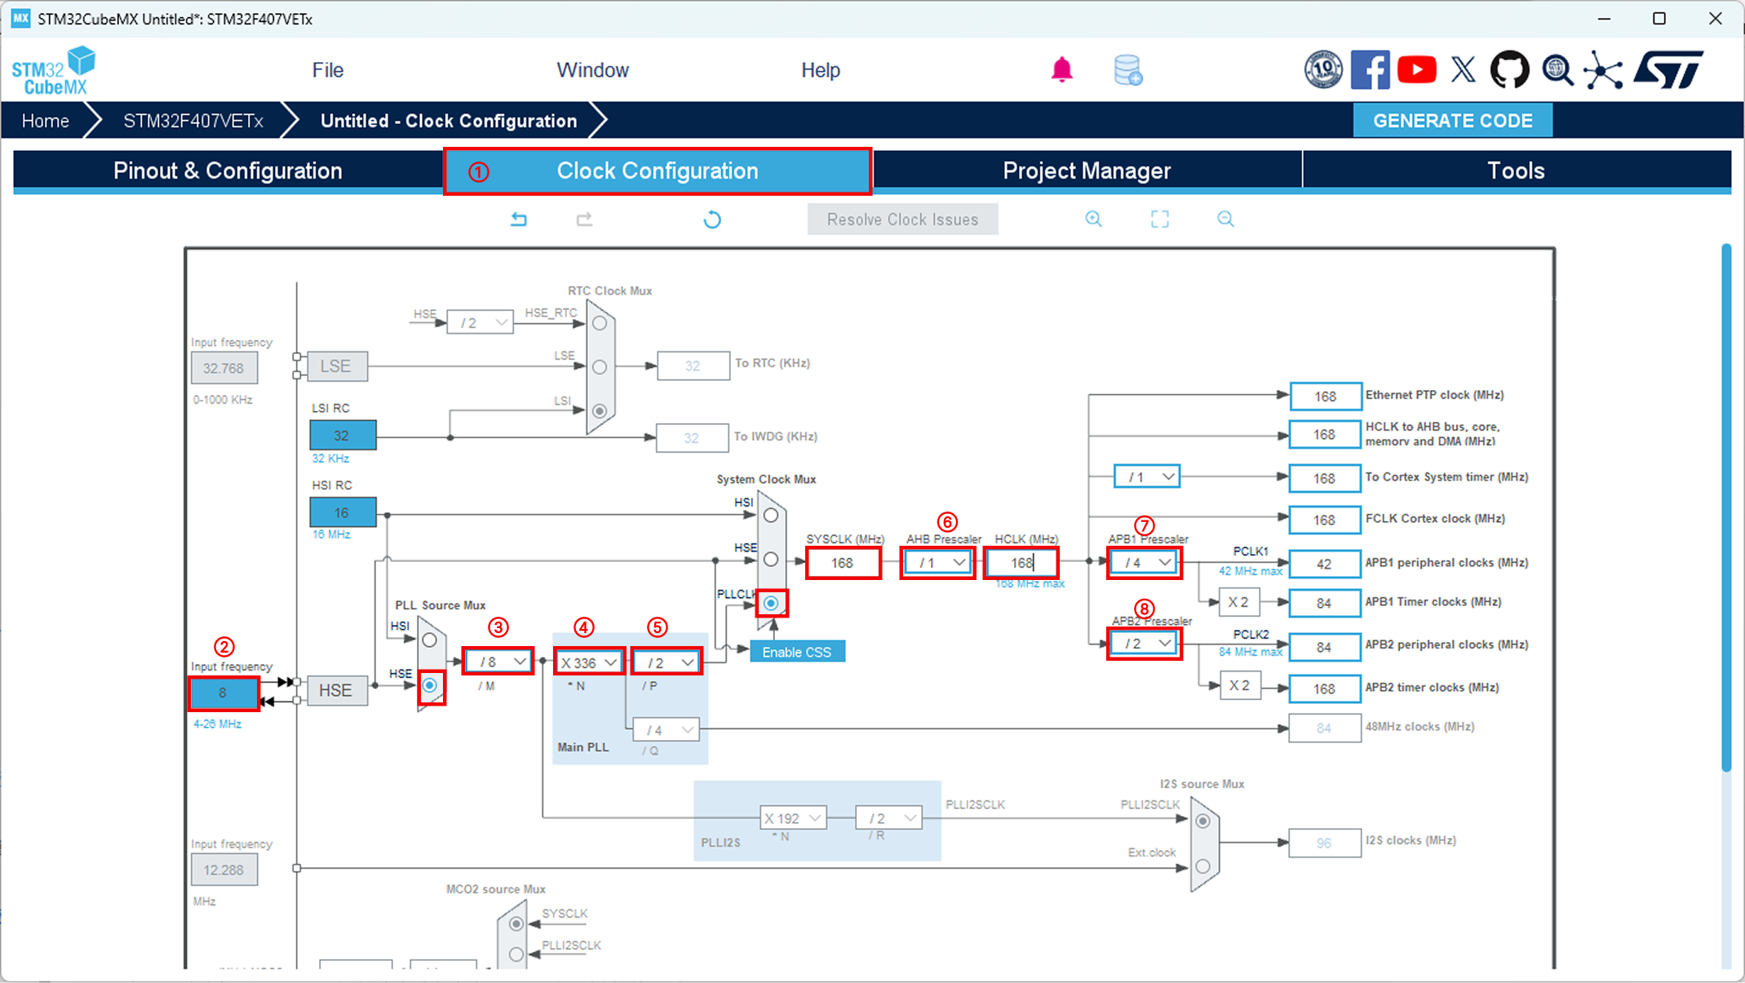The height and width of the screenshot is (983, 1745).
Task: Switch to Clock Configuration tab
Action: click(658, 170)
